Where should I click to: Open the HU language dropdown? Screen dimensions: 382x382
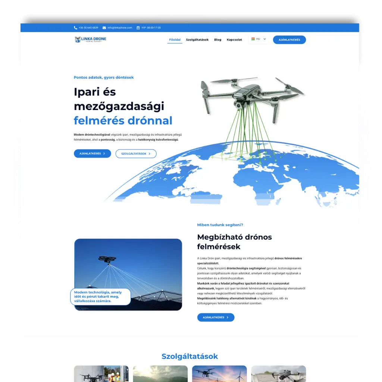(259, 39)
